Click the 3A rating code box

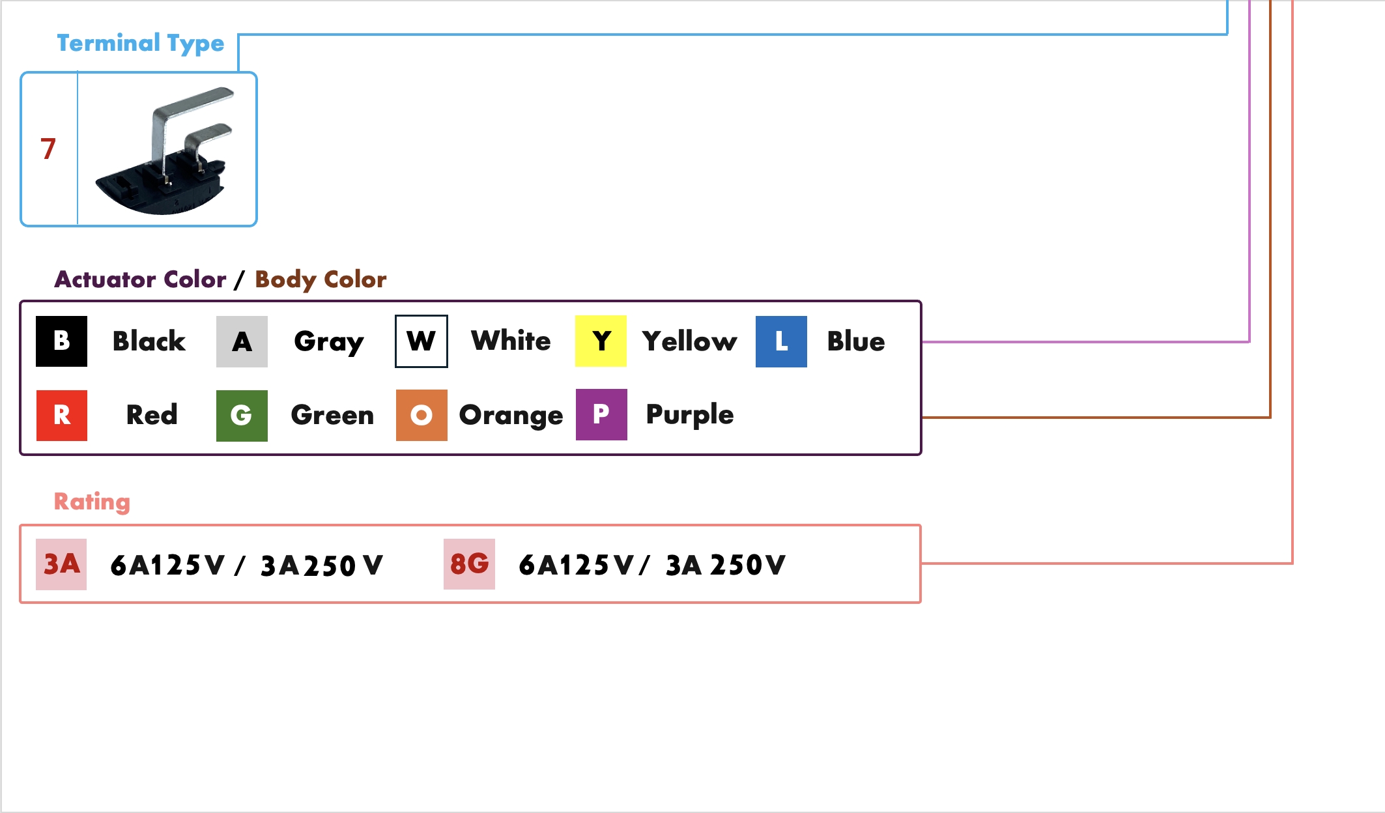click(x=61, y=564)
